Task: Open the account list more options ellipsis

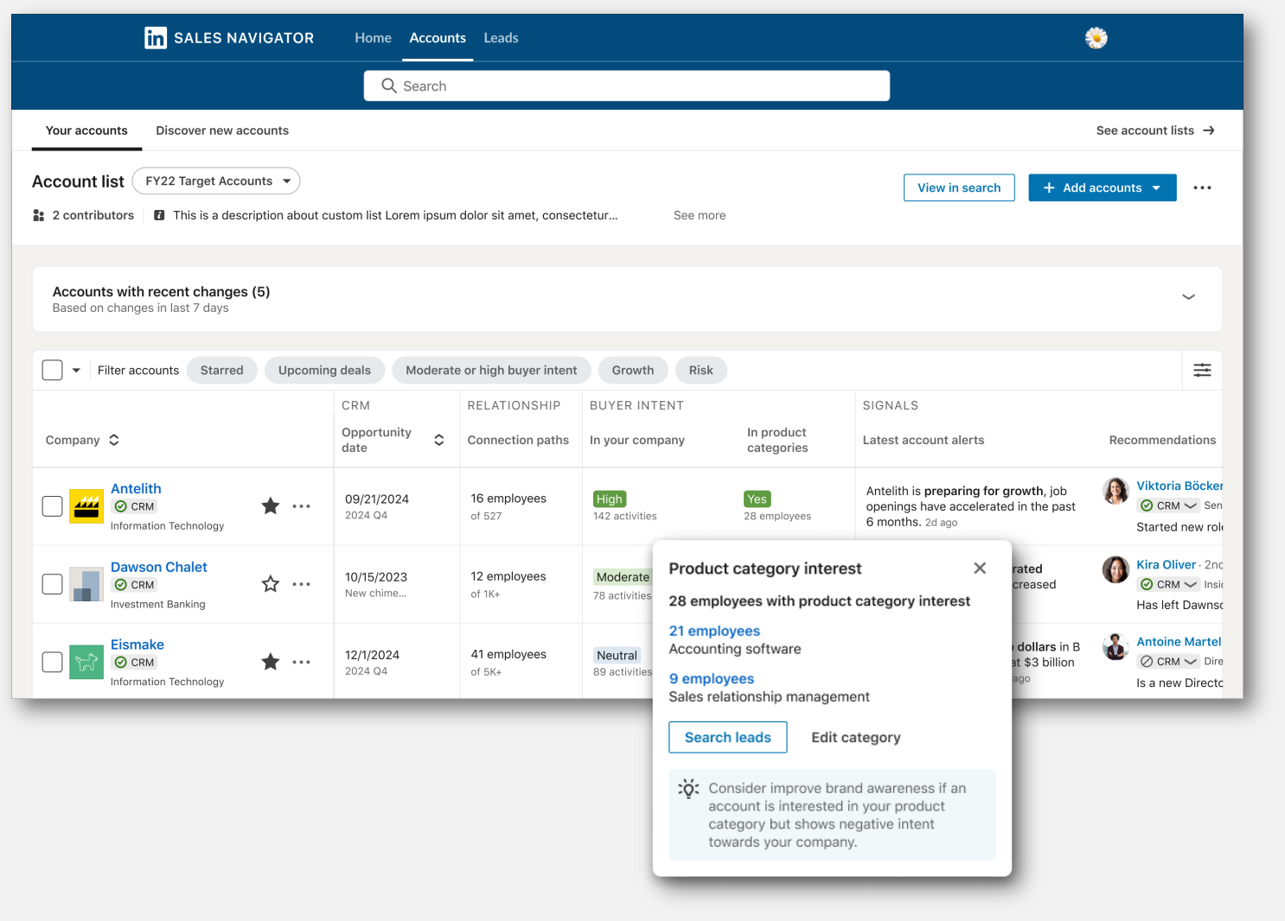Action: pyautogui.click(x=1202, y=187)
